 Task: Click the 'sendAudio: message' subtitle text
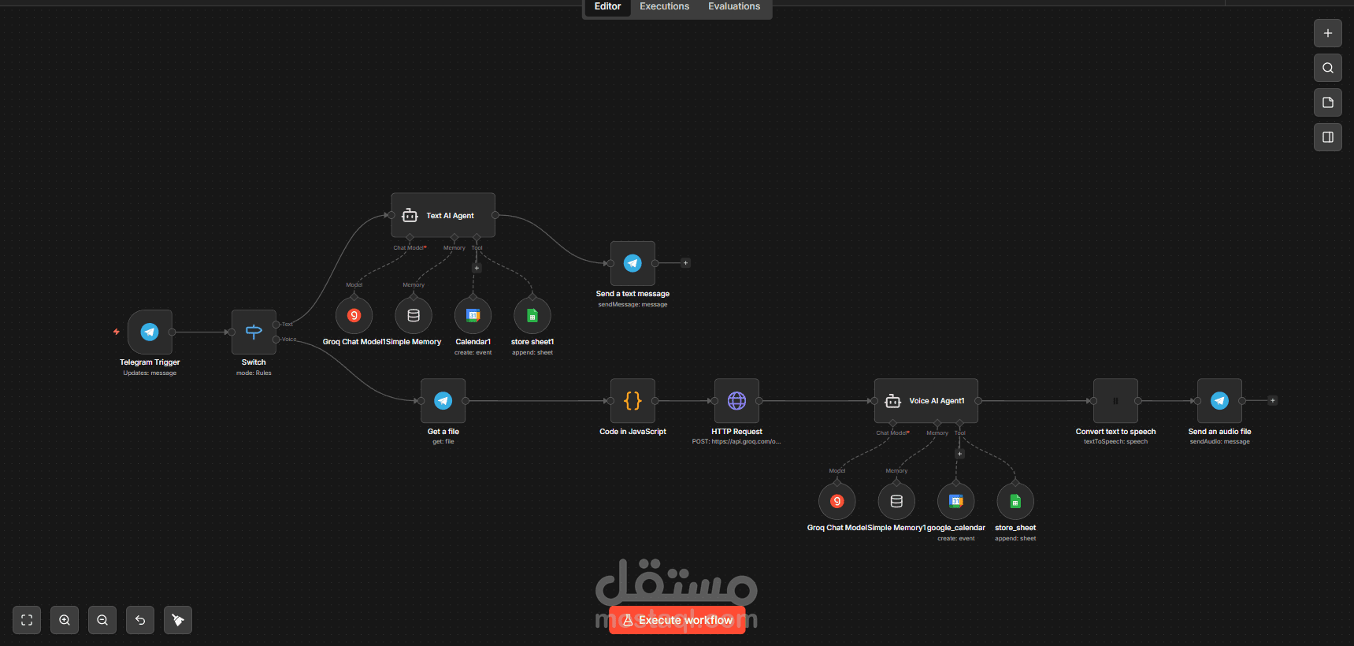pos(1219,442)
